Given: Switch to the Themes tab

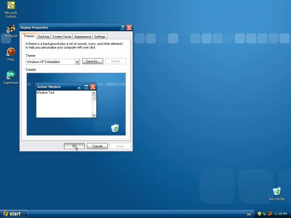Looking at the screenshot, I should (29, 36).
